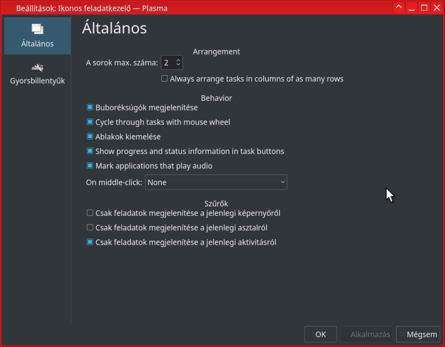Toggle Cycle through tasks with mouse wheel

[90, 122]
